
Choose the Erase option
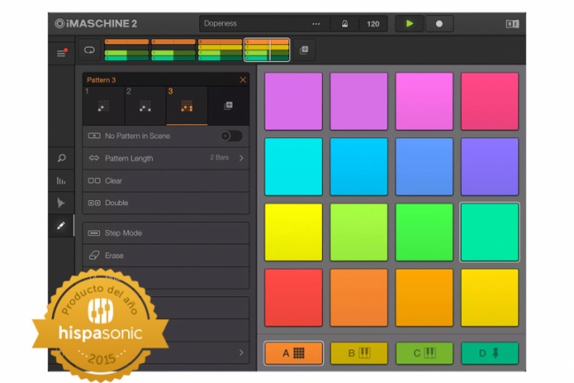(x=165, y=256)
